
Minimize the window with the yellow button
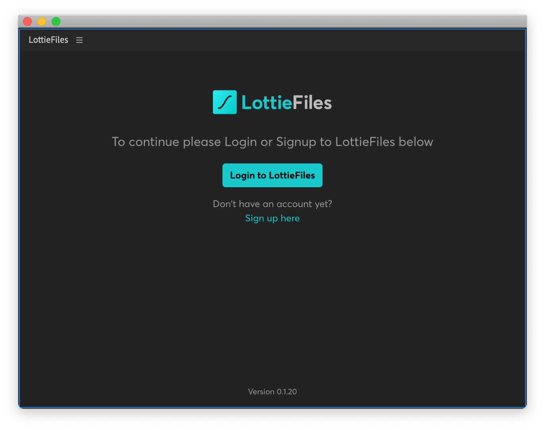click(42, 21)
